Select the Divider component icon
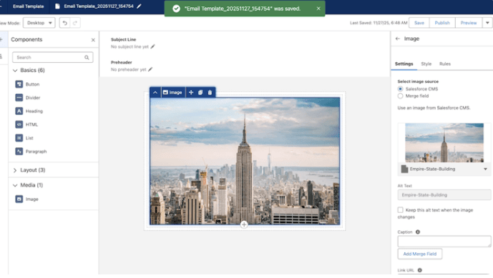 pyautogui.click(x=19, y=98)
